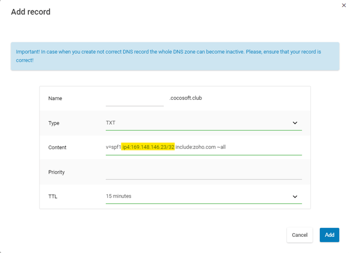The height and width of the screenshot is (253, 349).
Task: Click the Cancel button
Action: click(x=300, y=235)
